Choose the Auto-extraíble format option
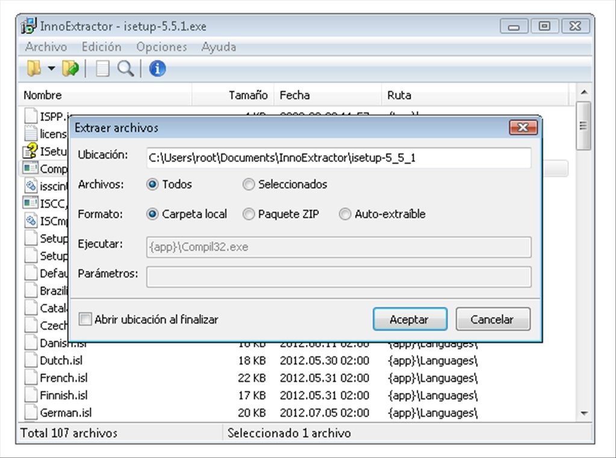 pyautogui.click(x=344, y=214)
